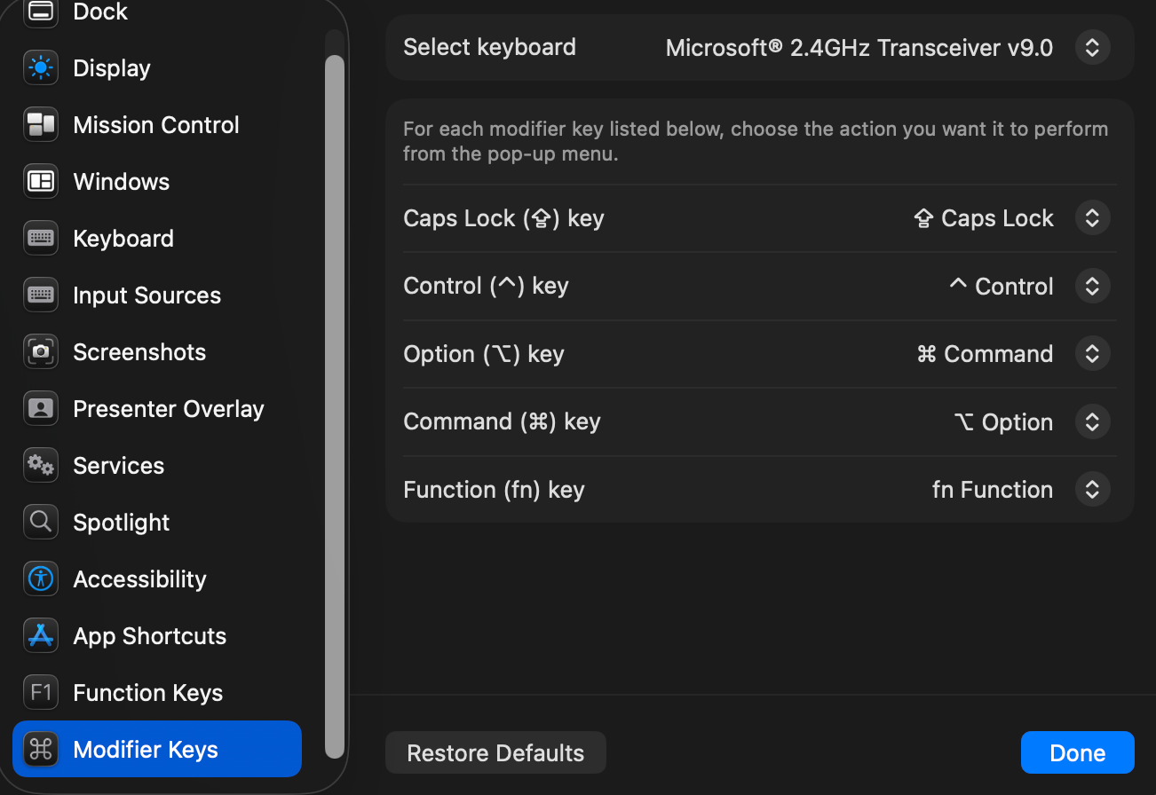Select the Services gears icon

pos(41,466)
